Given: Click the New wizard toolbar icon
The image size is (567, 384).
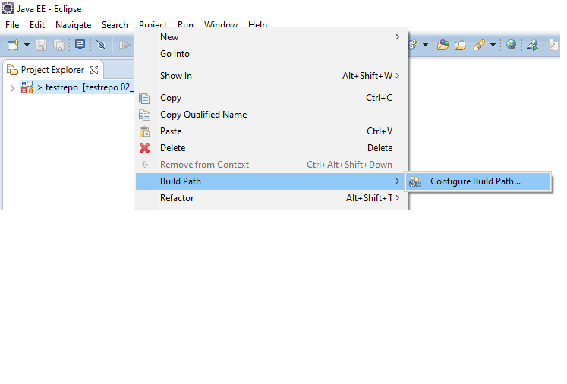Looking at the screenshot, I should [x=13, y=45].
